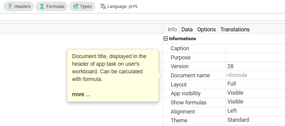Collapse the Informations section
This screenshot has width=285, height=126.
click(x=166, y=38)
